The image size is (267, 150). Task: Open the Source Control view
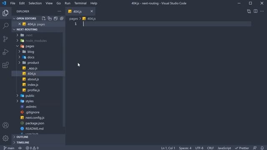[5, 39]
